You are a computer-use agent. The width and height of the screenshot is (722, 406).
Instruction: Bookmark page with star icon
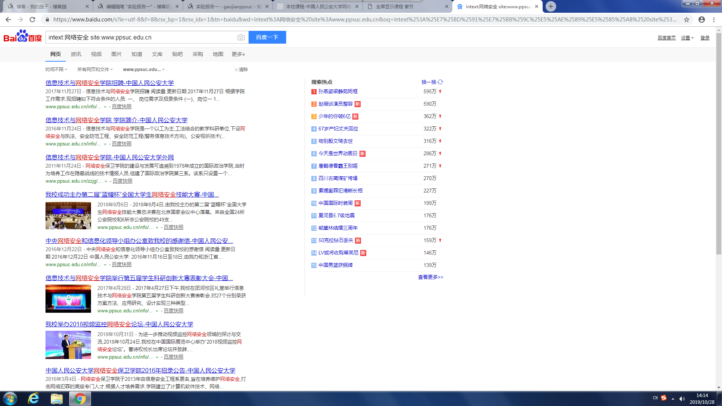[687, 20]
